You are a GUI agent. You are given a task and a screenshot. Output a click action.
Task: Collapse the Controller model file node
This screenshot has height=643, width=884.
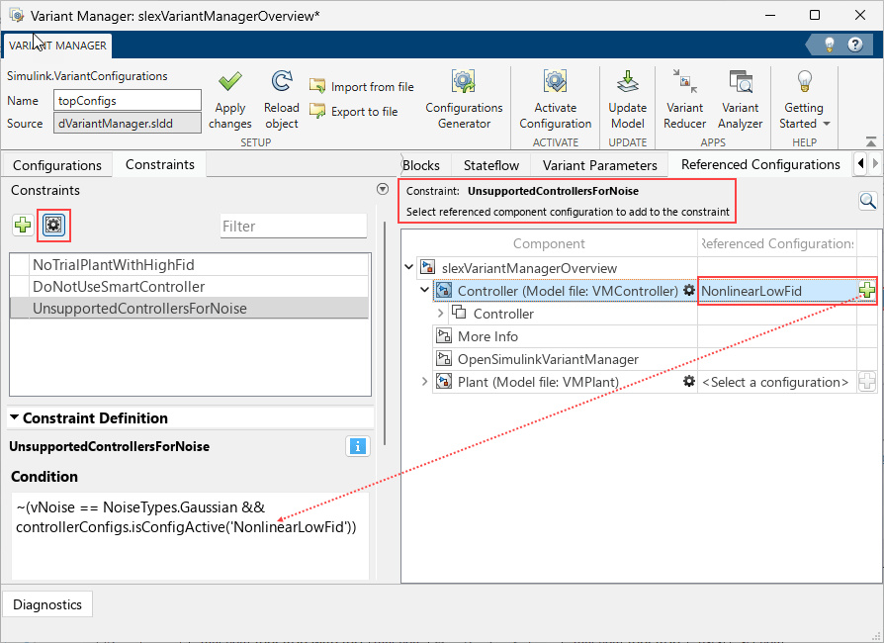[424, 290]
